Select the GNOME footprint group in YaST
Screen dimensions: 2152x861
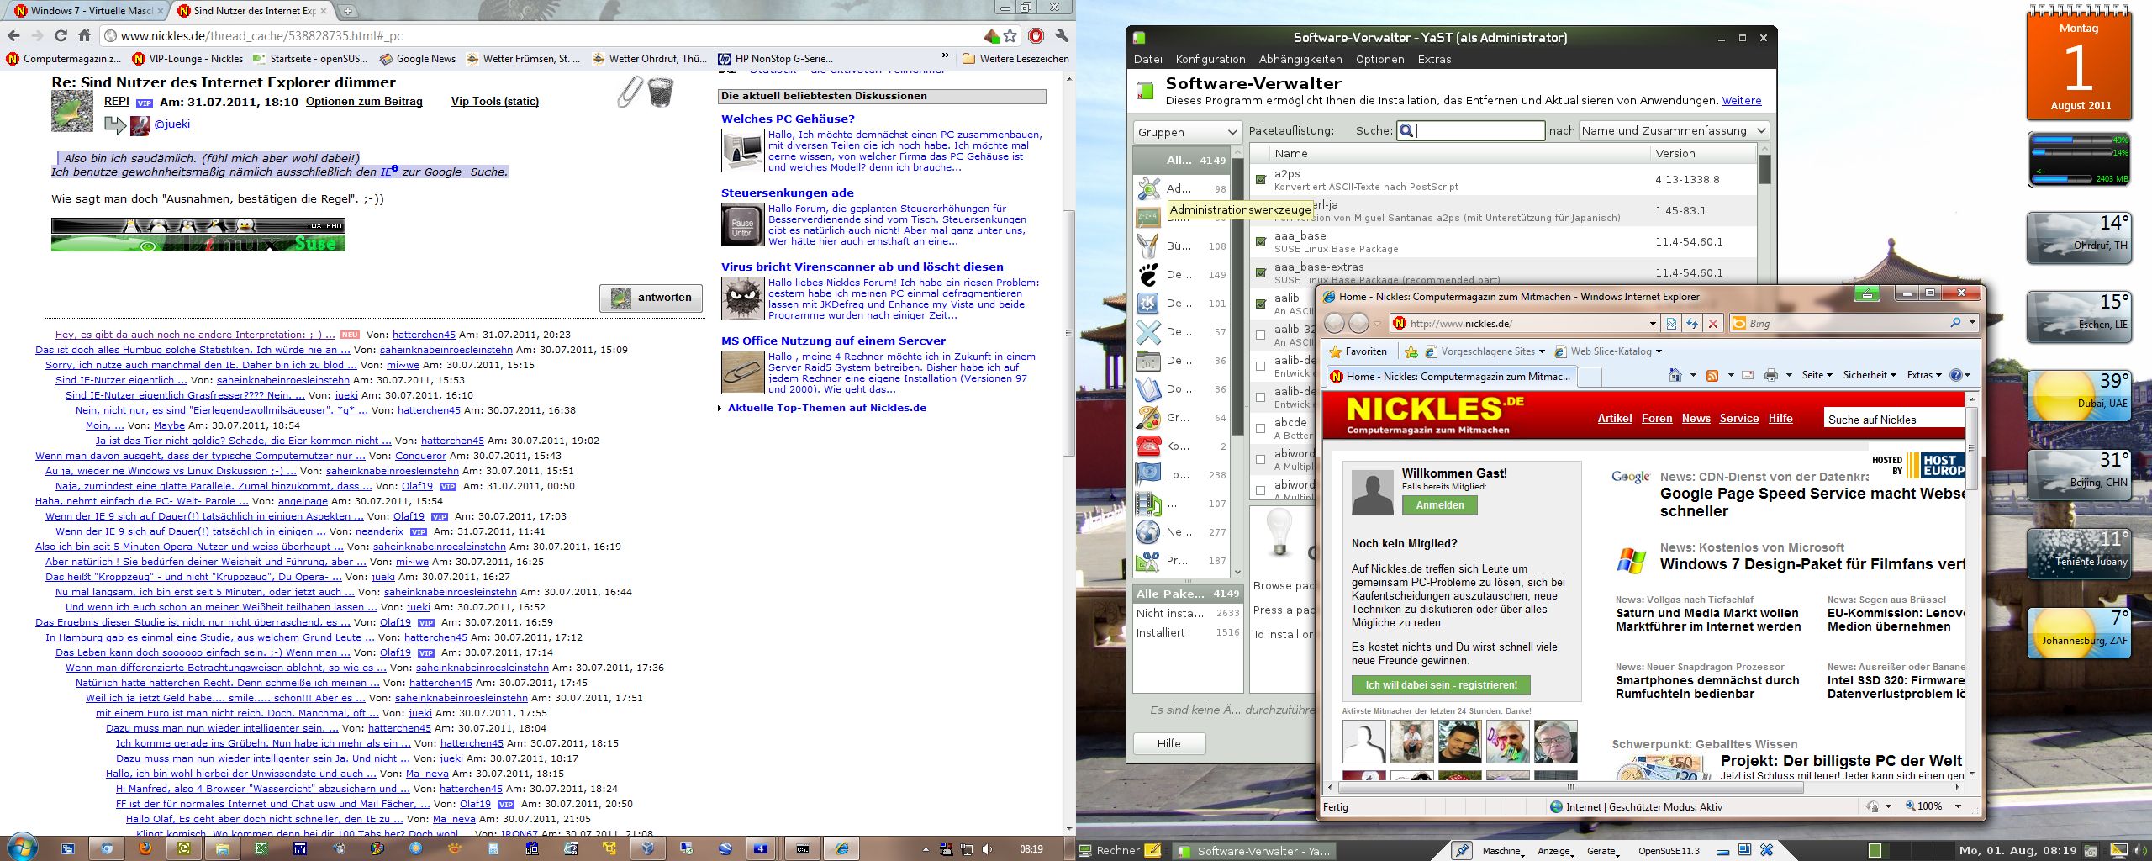pyautogui.click(x=1148, y=274)
